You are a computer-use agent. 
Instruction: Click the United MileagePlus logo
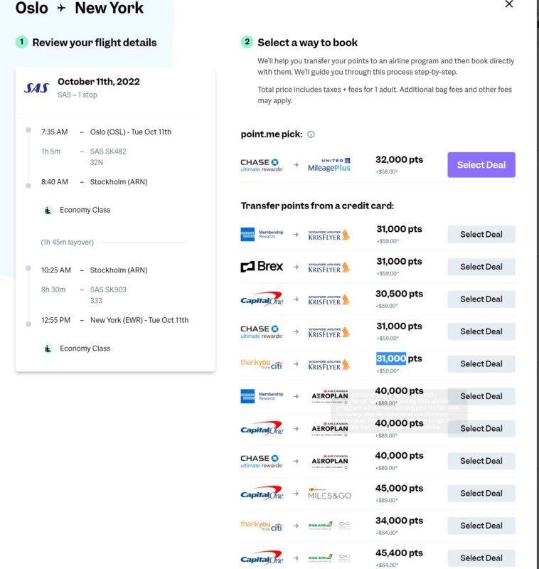click(x=327, y=164)
